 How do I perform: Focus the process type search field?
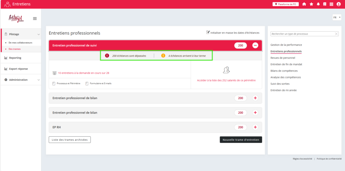pyautogui.click(x=302, y=34)
